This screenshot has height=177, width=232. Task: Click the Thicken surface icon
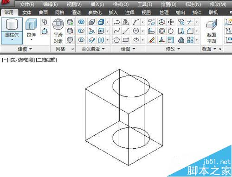pos(92,40)
